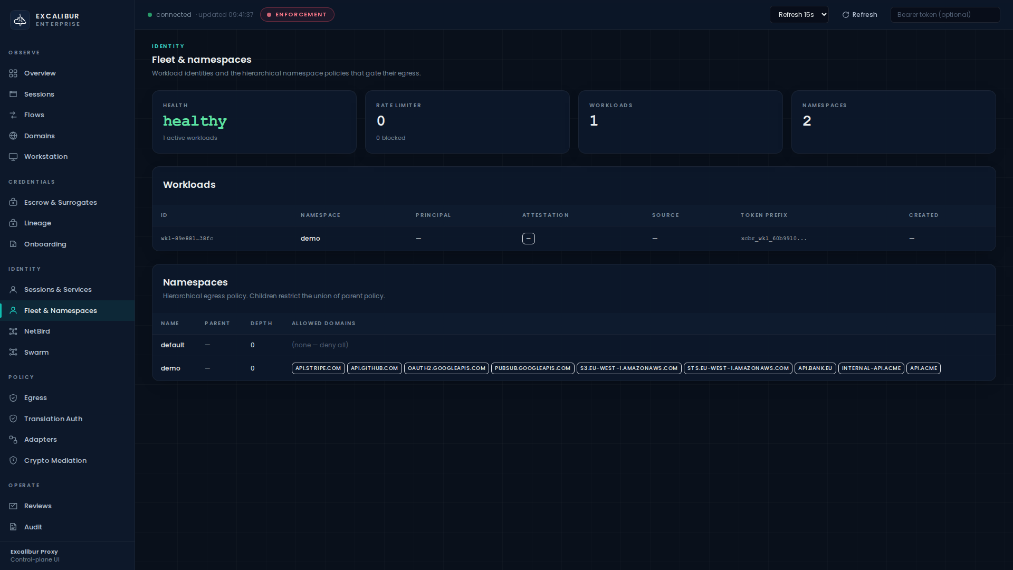
Task: Click the Overview grid icon
Action: pos(13,73)
